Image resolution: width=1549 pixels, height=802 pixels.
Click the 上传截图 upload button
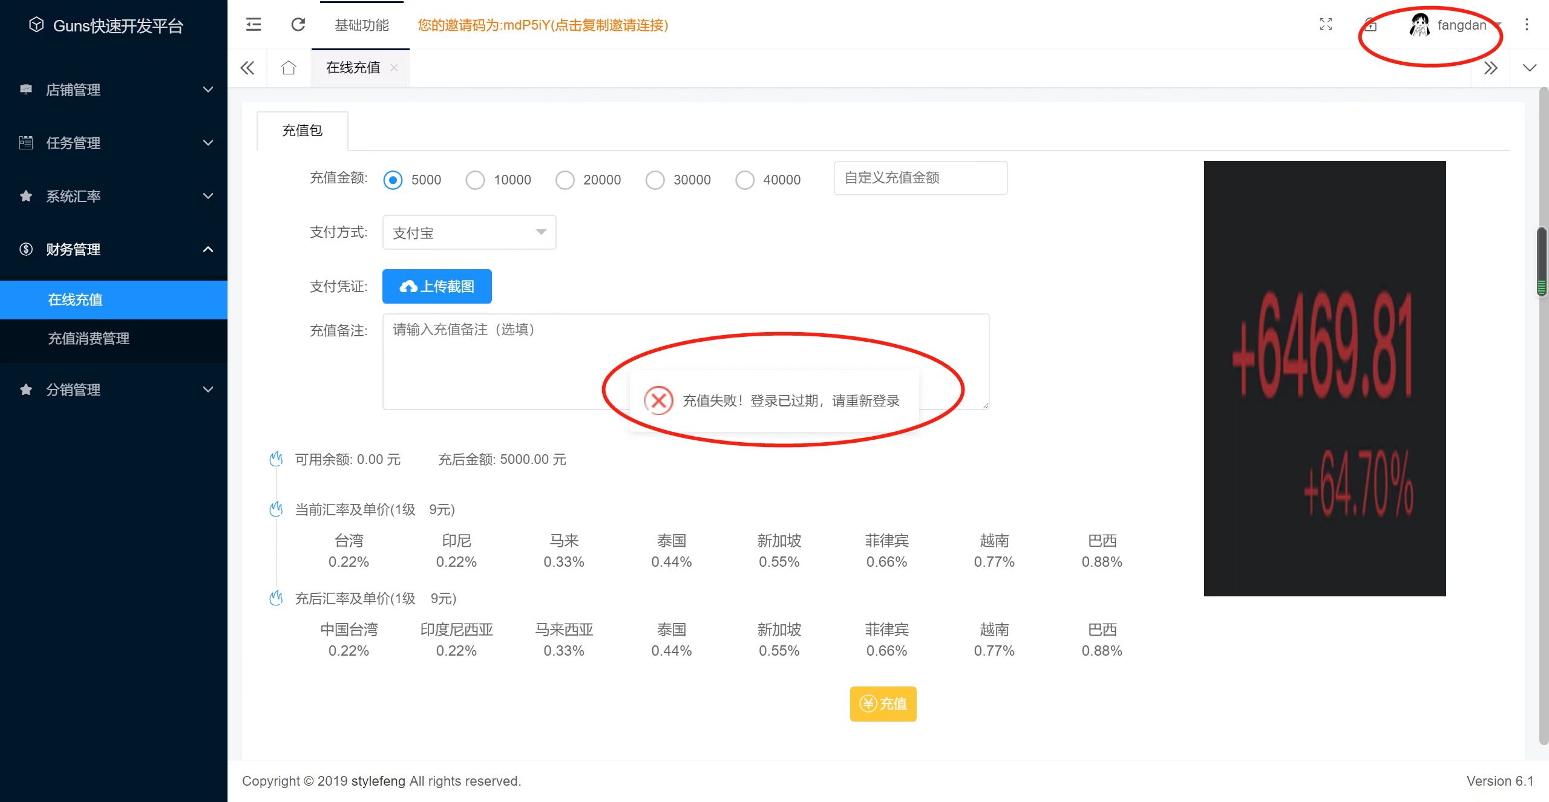click(x=437, y=286)
